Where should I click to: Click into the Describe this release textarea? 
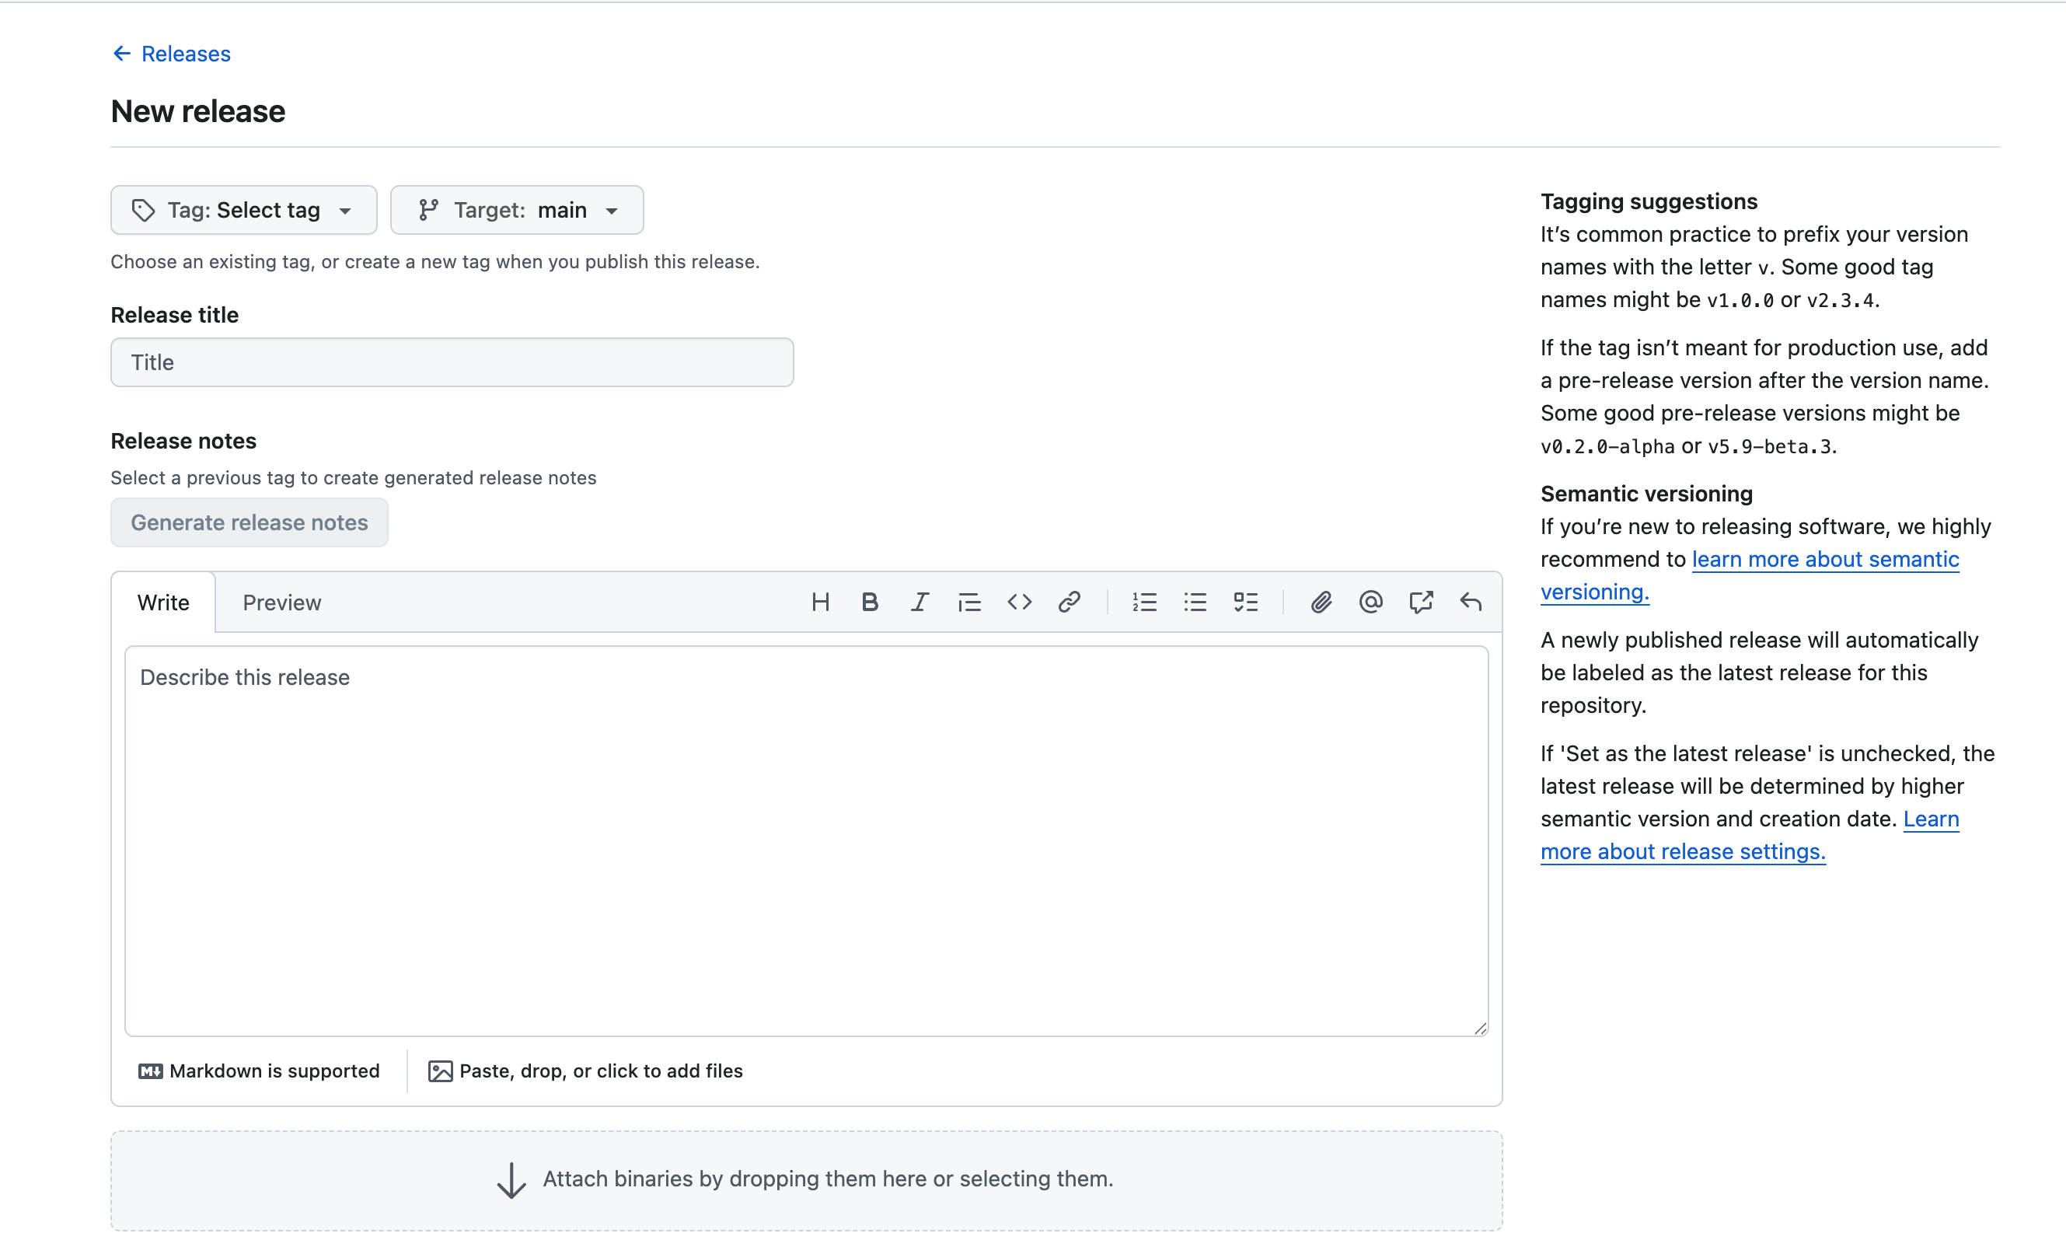tap(807, 841)
